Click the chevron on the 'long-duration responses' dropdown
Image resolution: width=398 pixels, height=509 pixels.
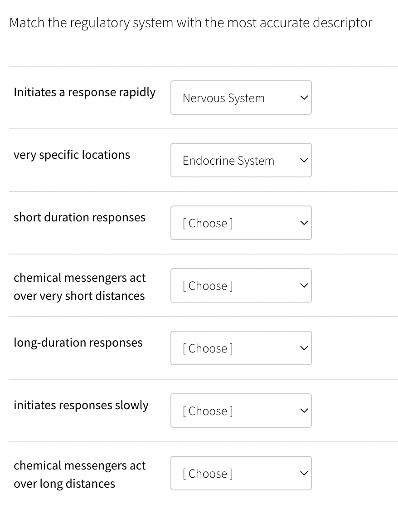pyautogui.click(x=304, y=348)
